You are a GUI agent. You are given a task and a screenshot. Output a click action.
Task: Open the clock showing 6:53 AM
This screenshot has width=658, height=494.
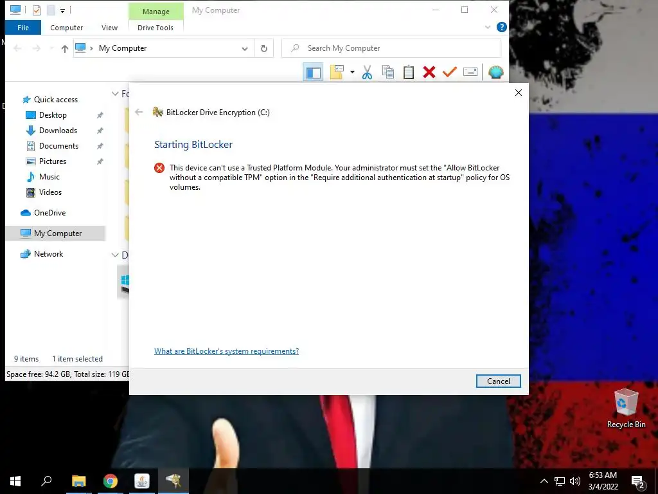click(x=603, y=481)
